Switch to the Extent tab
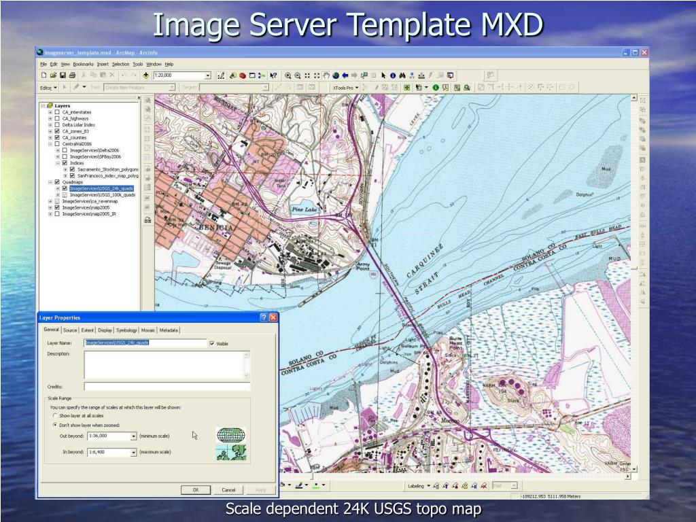The width and height of the screenshot is (696, 522). [88, 330]
